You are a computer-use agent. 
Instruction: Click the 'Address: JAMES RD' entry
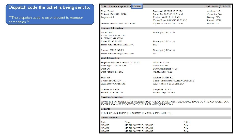point(163,78)
